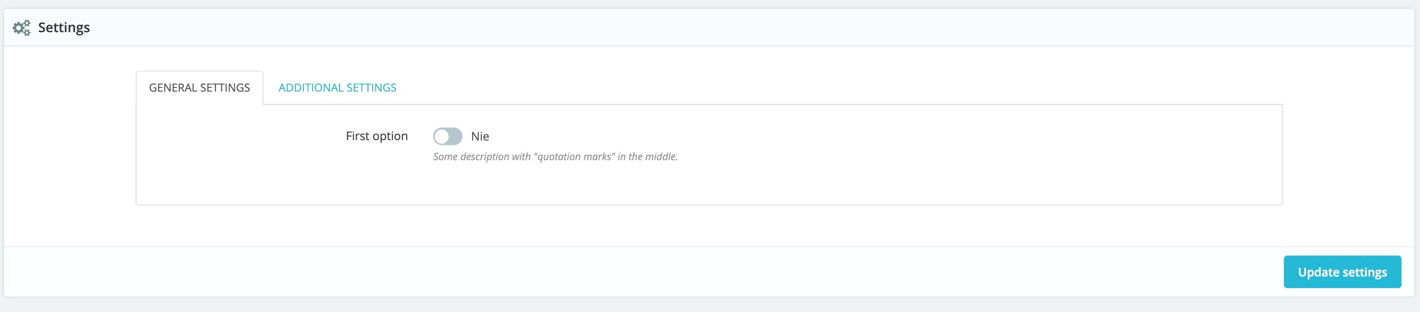Click the blue Update settings control
The width and height of the screenshot is (1420, 312).
1342,271
